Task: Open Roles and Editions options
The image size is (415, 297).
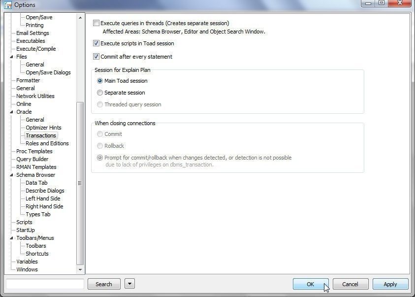Action: [x=47, y=143]
